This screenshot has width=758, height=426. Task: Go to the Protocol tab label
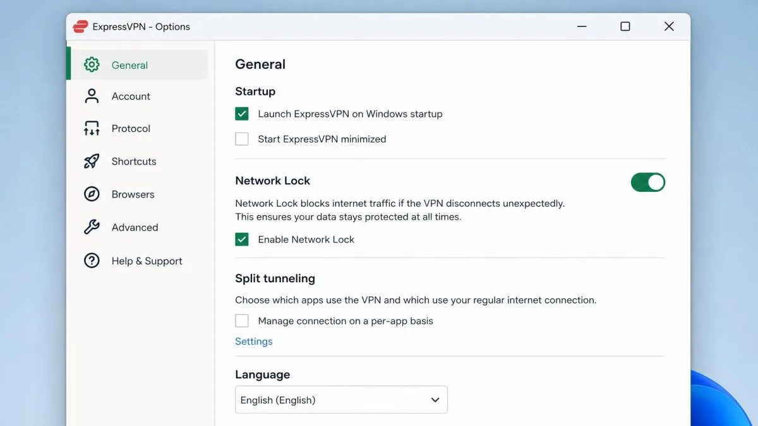131,129
